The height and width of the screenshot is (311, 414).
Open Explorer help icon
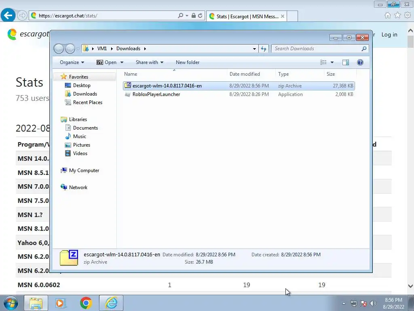pos(360,62)
